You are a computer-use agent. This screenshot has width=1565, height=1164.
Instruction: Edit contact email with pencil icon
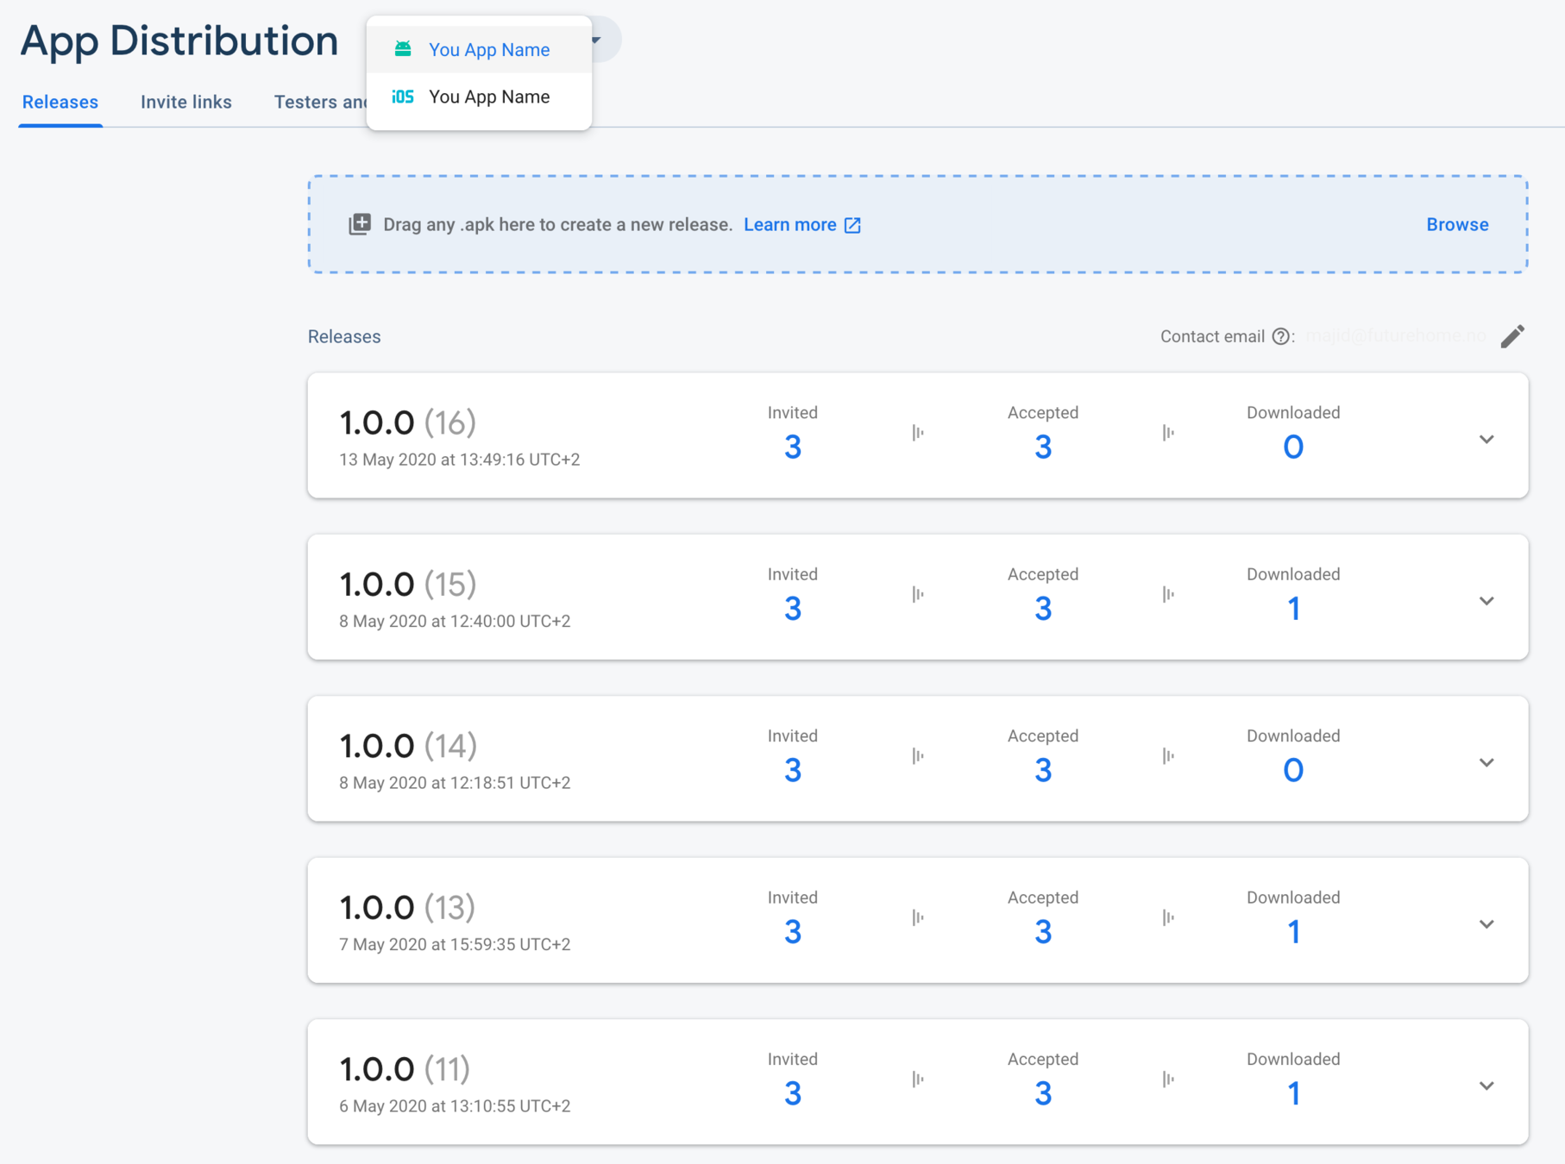[1512, 336]
